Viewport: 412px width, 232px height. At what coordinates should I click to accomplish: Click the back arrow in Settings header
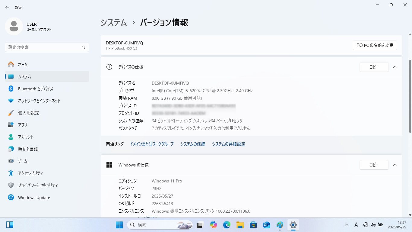coord(7,7)
